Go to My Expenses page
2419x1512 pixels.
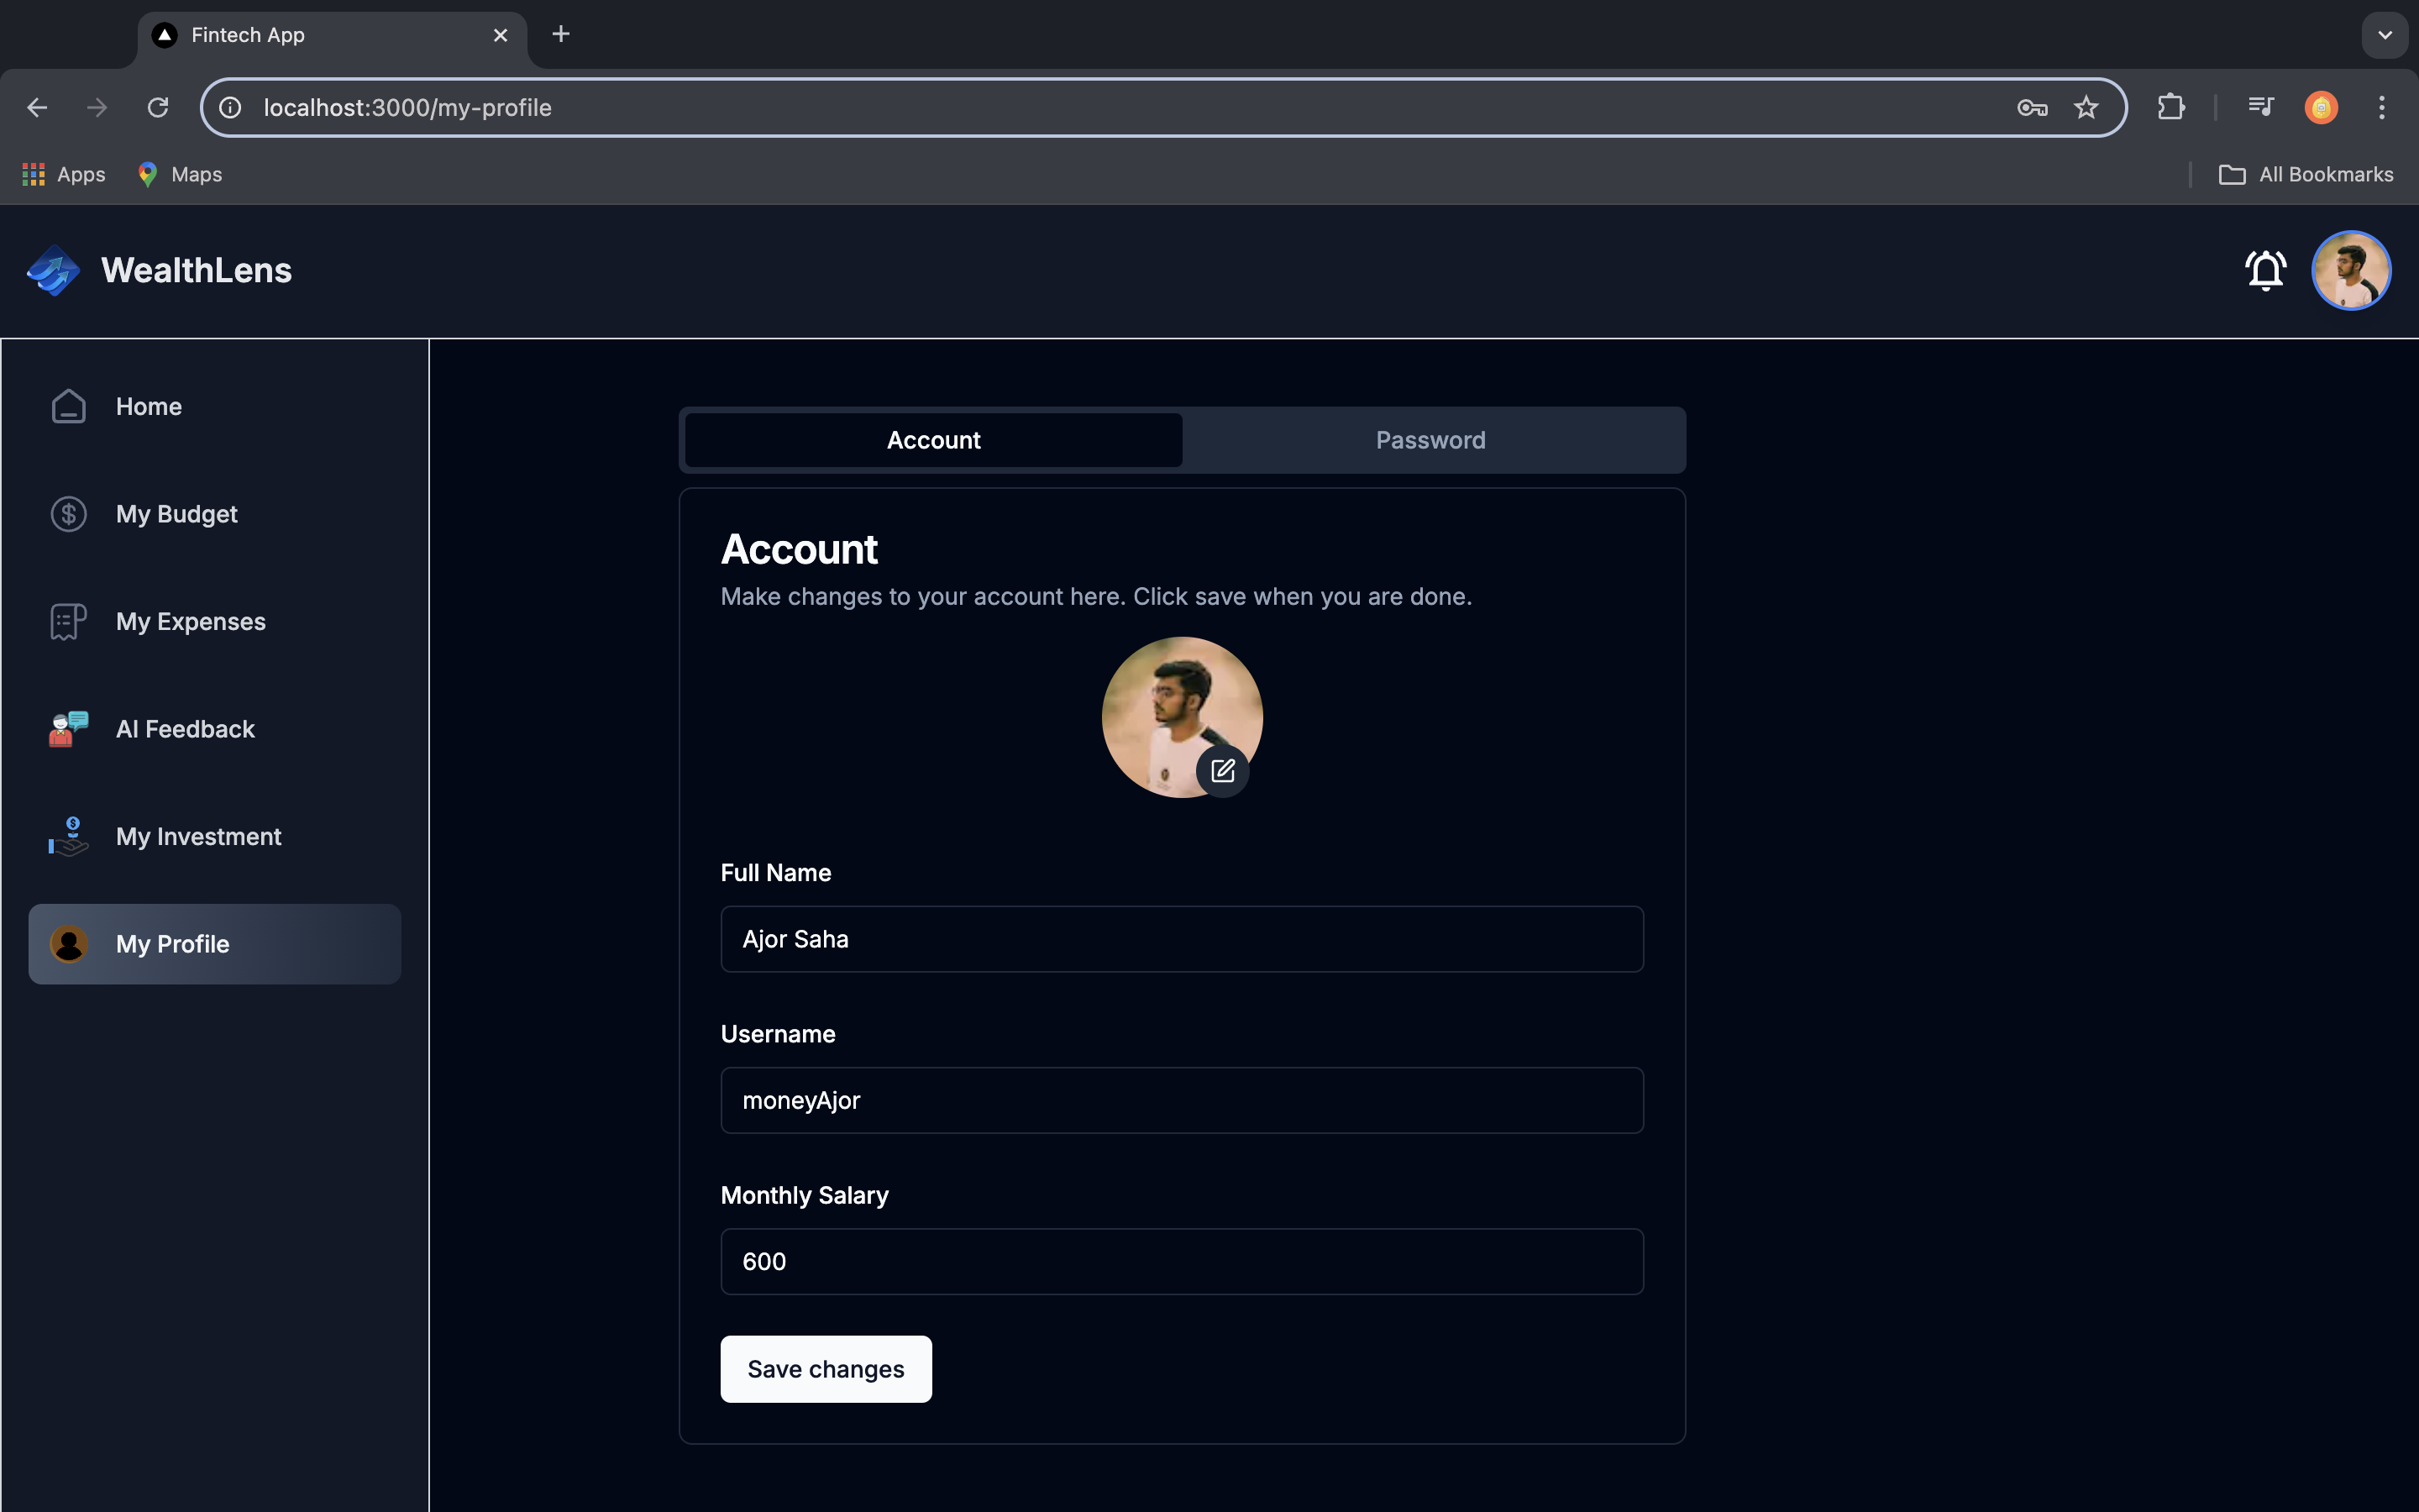(190, 622)
